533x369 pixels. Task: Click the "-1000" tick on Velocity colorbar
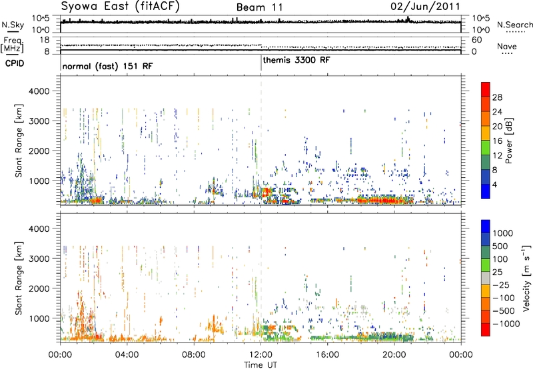pyautogui.click(x=506, y=324)
